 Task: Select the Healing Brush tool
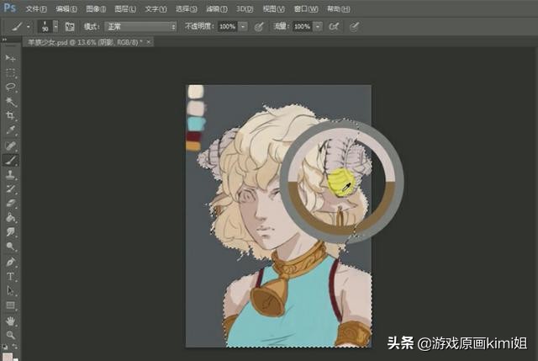(10, 146)
